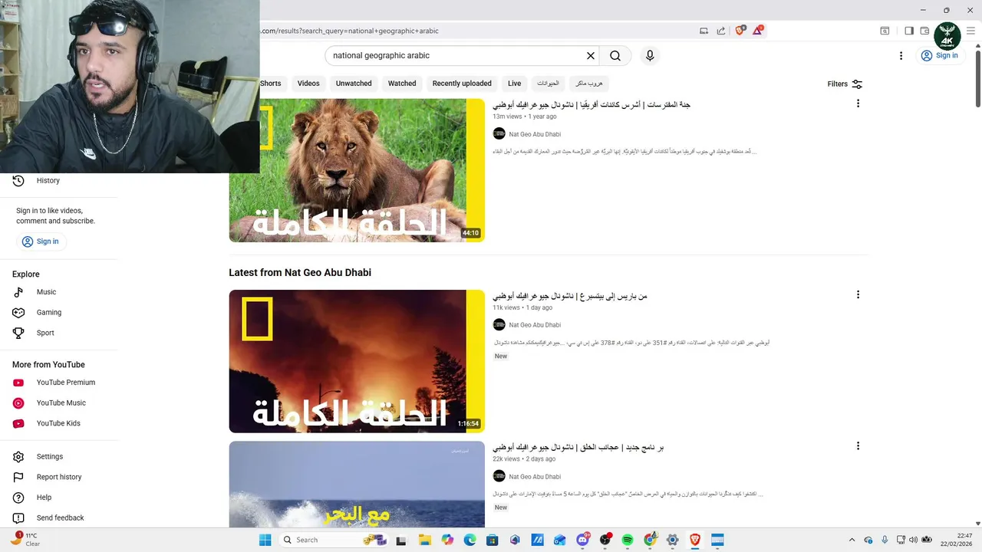Click the tab search icon in the toolbar
This screenshot has height=552, width=982.
[x=885, y=31]
